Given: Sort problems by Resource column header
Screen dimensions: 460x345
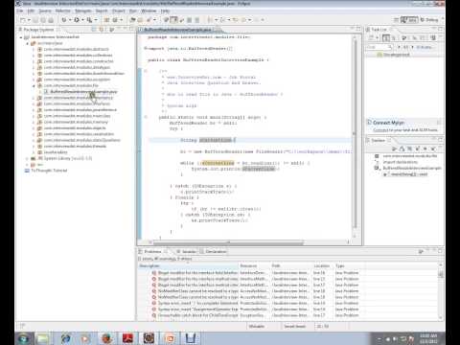Looking at the screenshot, I should point(255,265).
